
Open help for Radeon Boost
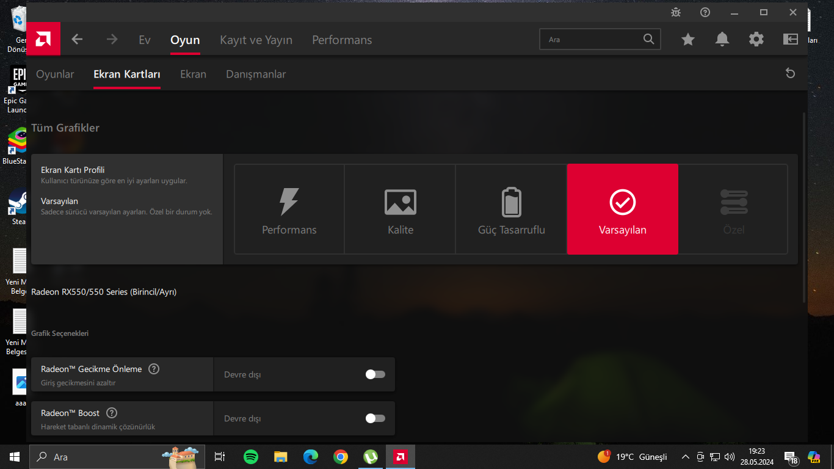(112, 413)
